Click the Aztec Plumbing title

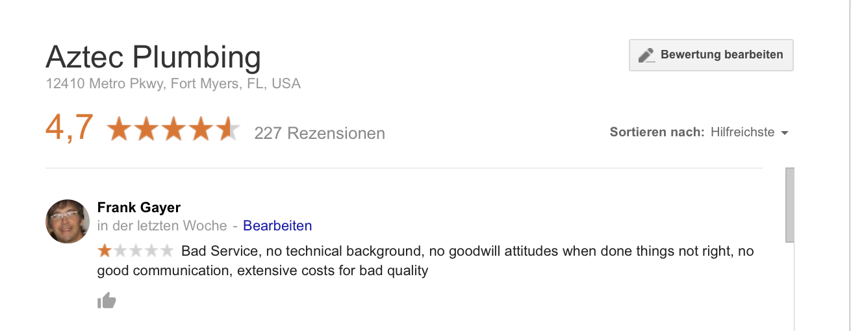pos(153,57)
